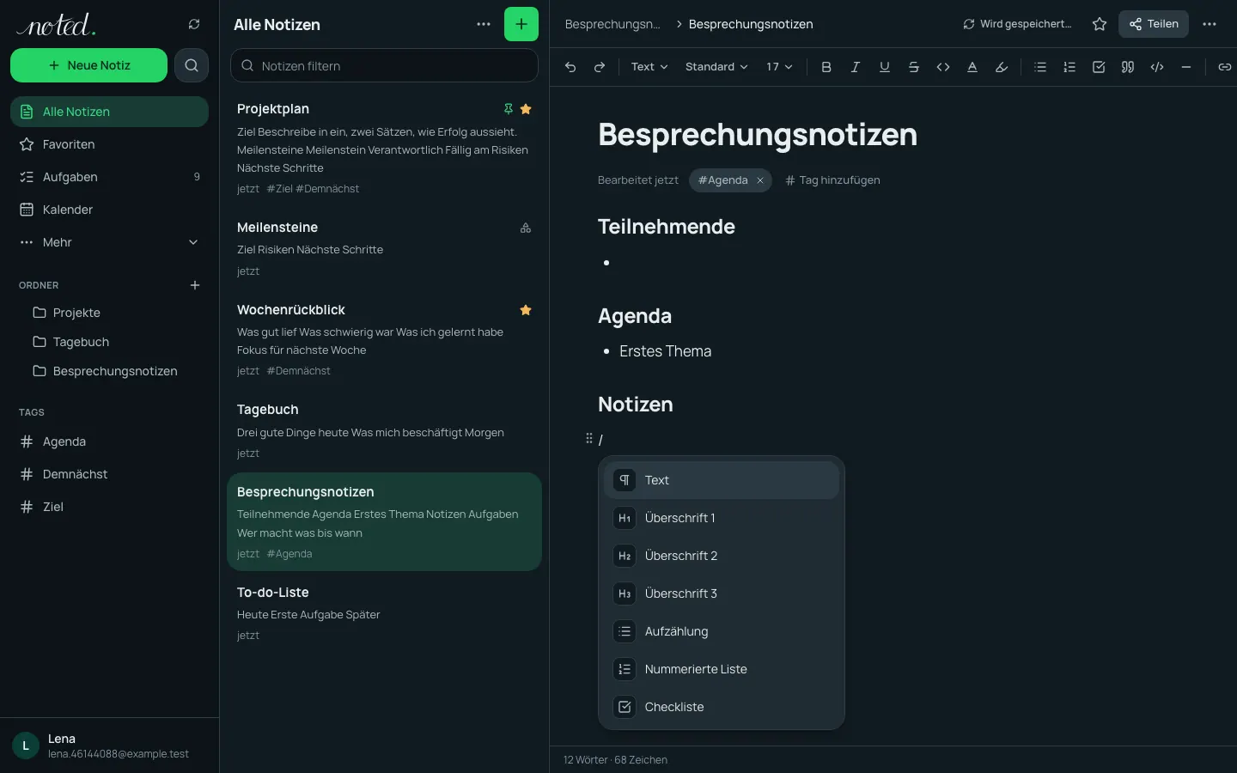Toggle strikethrough formatting
This screenshot has height=773, width=1237.
[914, 67]
